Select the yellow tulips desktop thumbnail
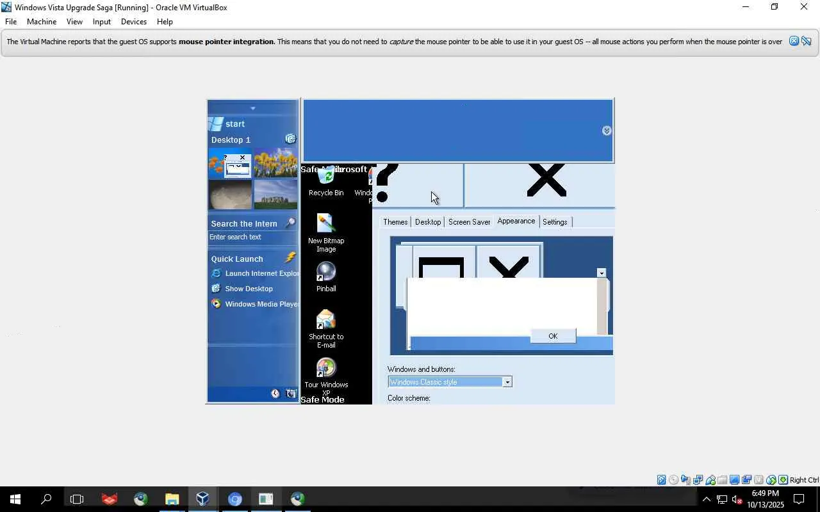 pos(275,163)
